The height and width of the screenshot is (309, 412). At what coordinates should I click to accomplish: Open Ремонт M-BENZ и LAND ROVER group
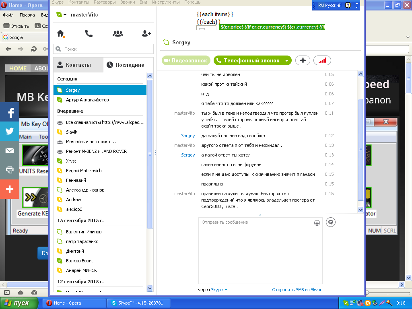click(100, 151)
